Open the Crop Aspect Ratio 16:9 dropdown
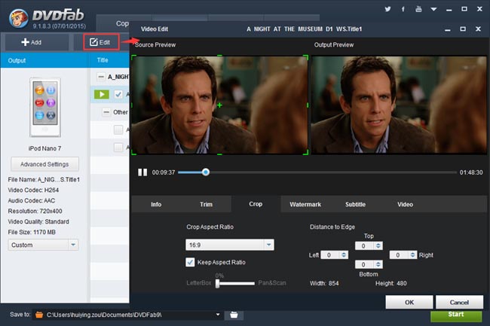This screenshot has width=490, height=326. tap(230, 245)
